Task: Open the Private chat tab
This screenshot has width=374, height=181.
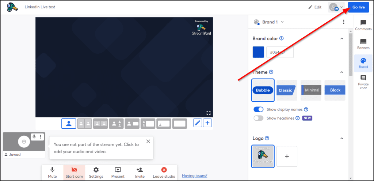Action: pyautogui.click(x=363, y=82)
